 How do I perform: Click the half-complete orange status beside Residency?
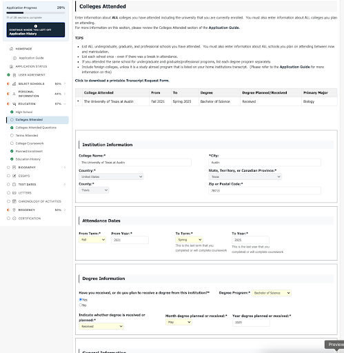(x=8, y=210)
